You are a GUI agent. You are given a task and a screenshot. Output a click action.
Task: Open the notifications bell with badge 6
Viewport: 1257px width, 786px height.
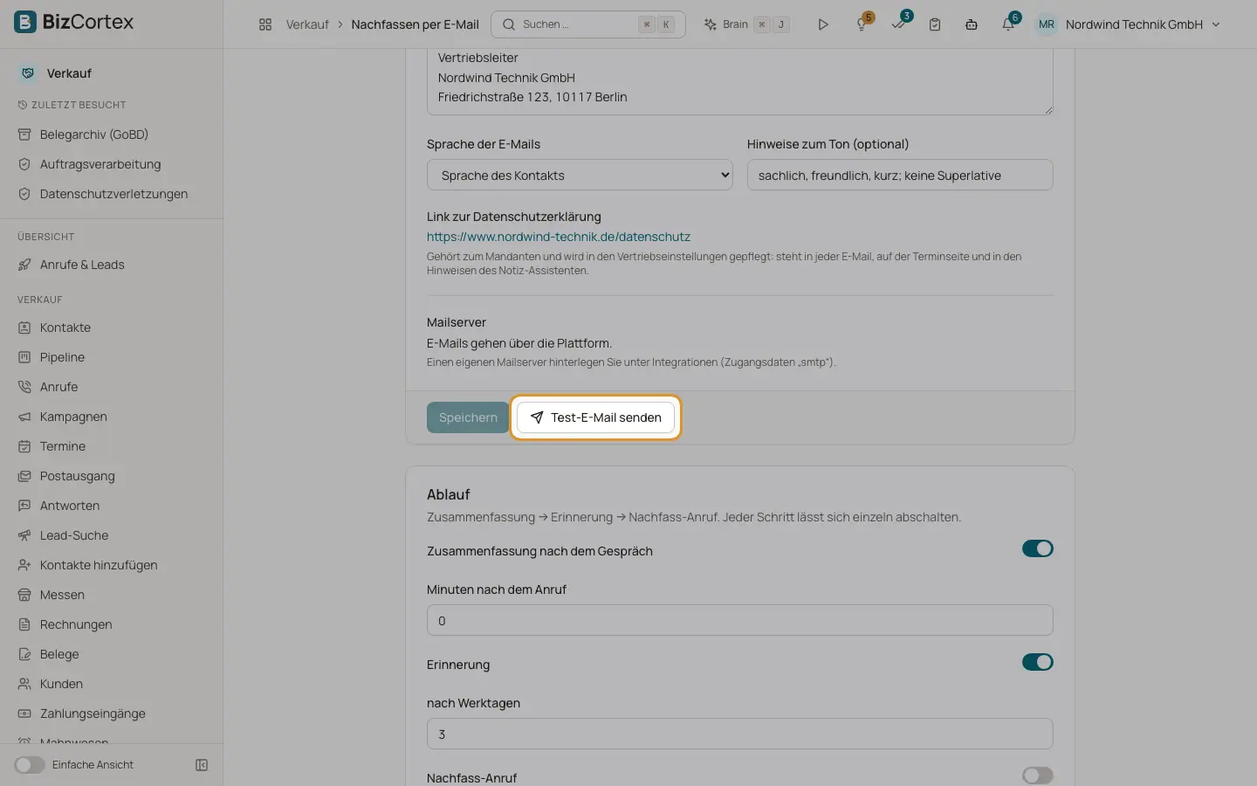[1008, 24]
